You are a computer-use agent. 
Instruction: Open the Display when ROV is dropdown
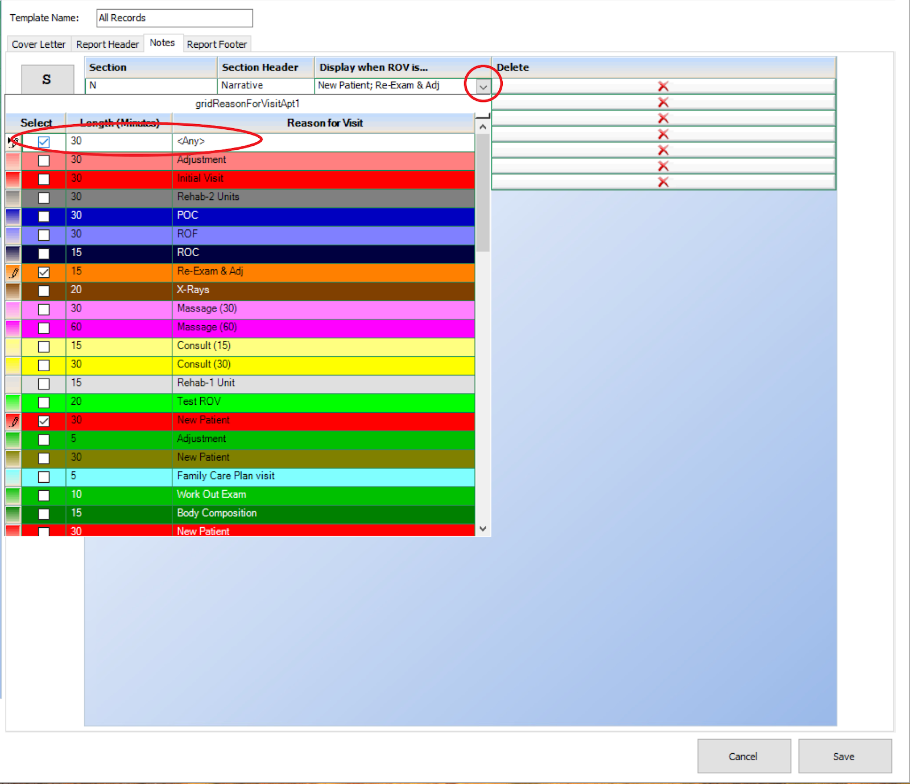click(482, 86)
